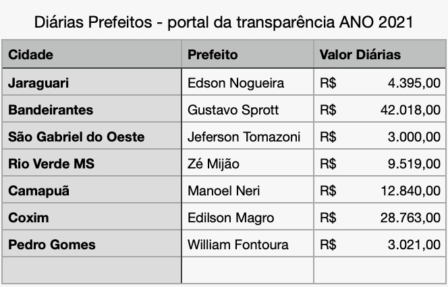This screenshot has width=448, height=287.
Task: Select the Coxim city cell
Action: click(92, 216)
